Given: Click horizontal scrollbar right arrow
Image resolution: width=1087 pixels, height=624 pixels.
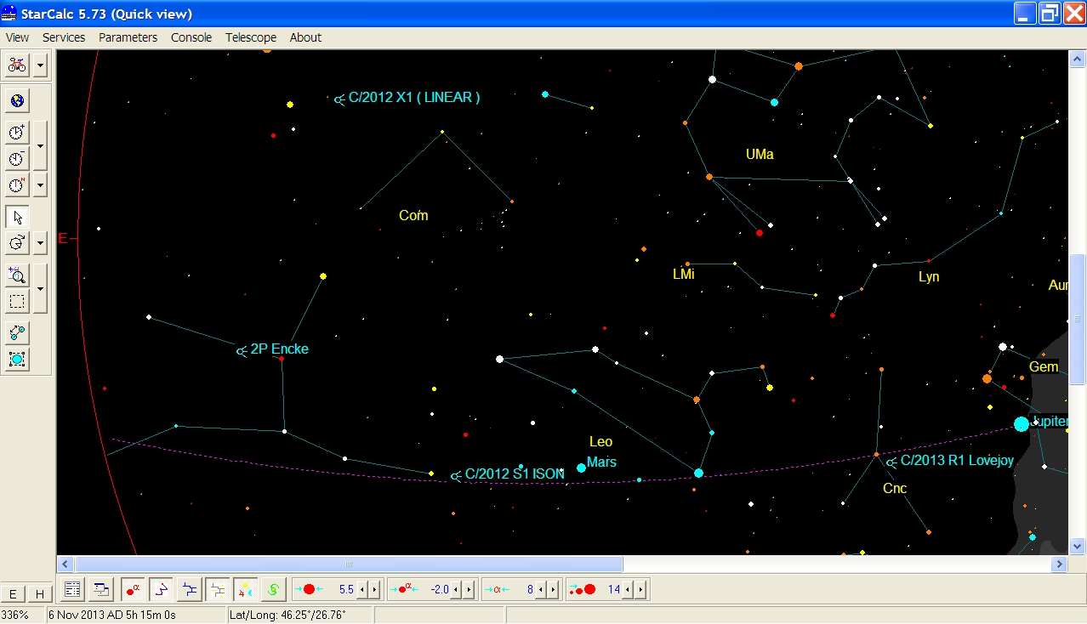Looking at the screenshot, I should pyautogui.click(x=1060, y=564).
